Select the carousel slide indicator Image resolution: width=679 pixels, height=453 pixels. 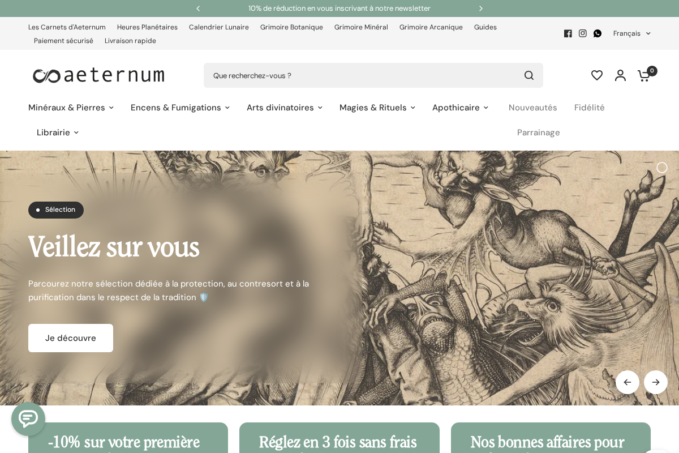pyautogui.click(x=662, y=168)
